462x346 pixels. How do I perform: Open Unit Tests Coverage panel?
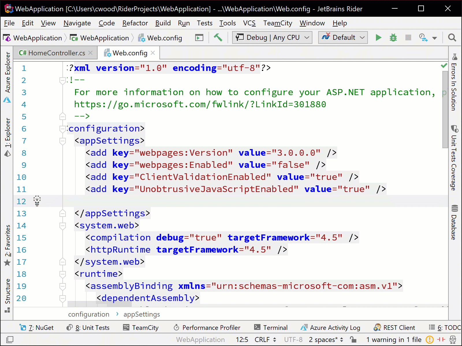(x=454, y=158)
